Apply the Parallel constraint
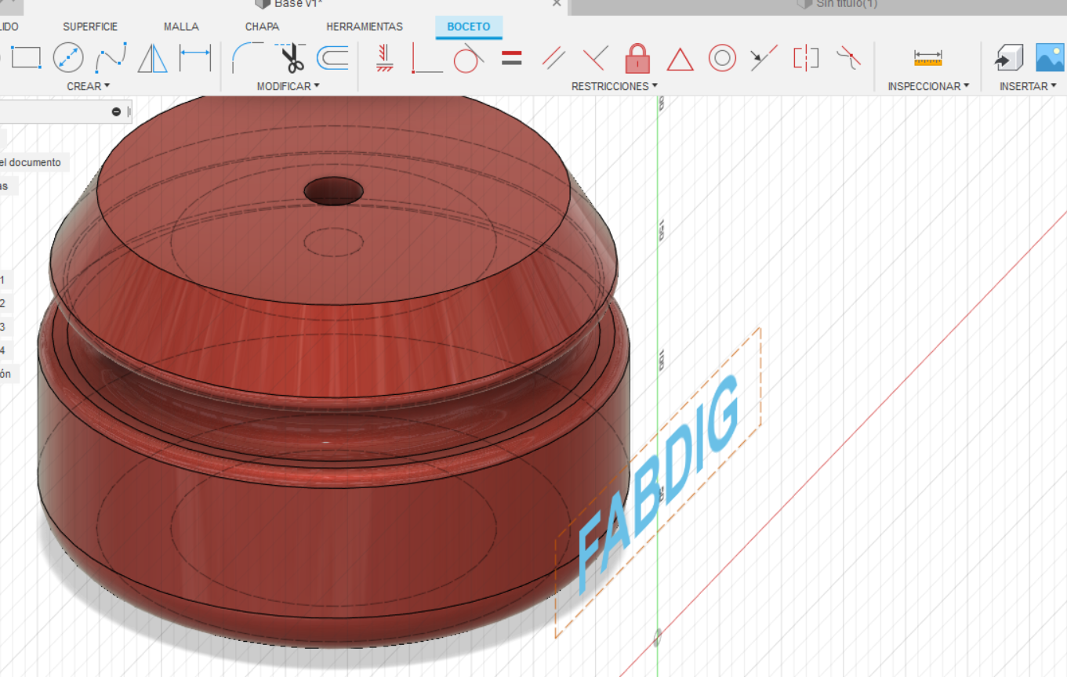The height and width of the screenshot is (677, 1067). 554,58
